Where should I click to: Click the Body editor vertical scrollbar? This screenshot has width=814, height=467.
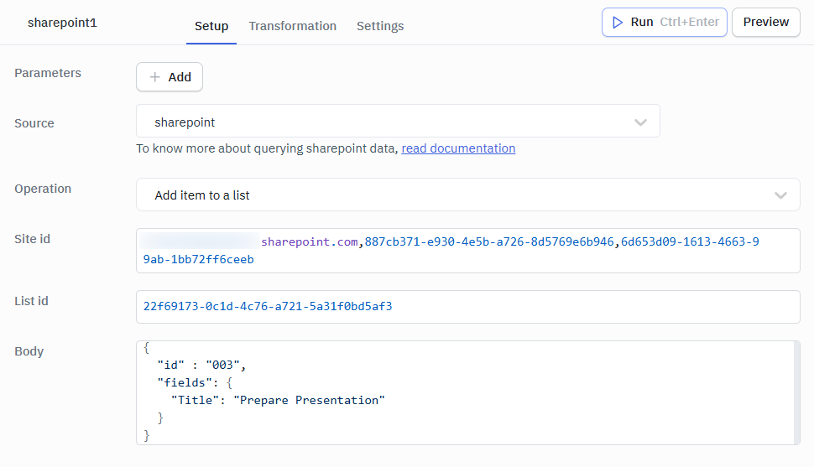coord(797,392)
